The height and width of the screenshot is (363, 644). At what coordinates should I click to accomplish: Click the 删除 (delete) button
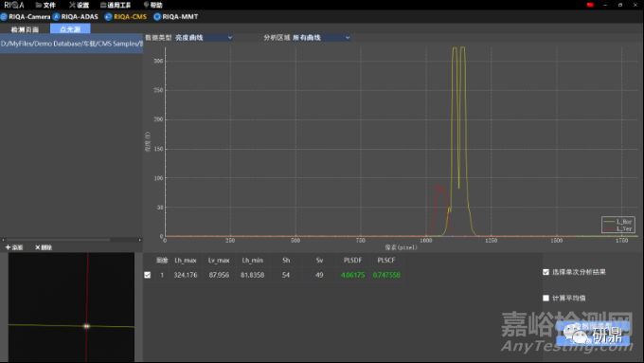44,247
